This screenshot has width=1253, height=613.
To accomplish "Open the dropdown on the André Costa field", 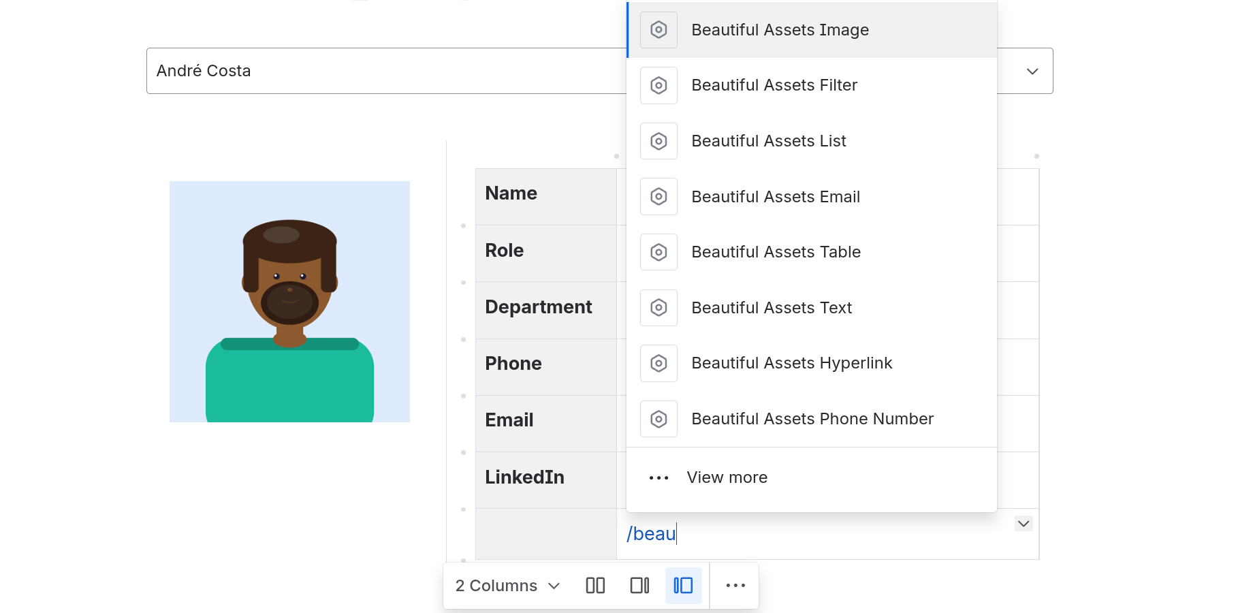I will point(1032,71).
